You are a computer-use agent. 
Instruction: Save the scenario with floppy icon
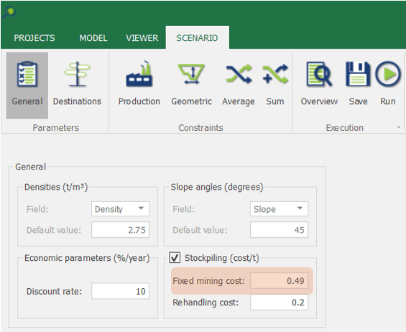tap(358, 74)
